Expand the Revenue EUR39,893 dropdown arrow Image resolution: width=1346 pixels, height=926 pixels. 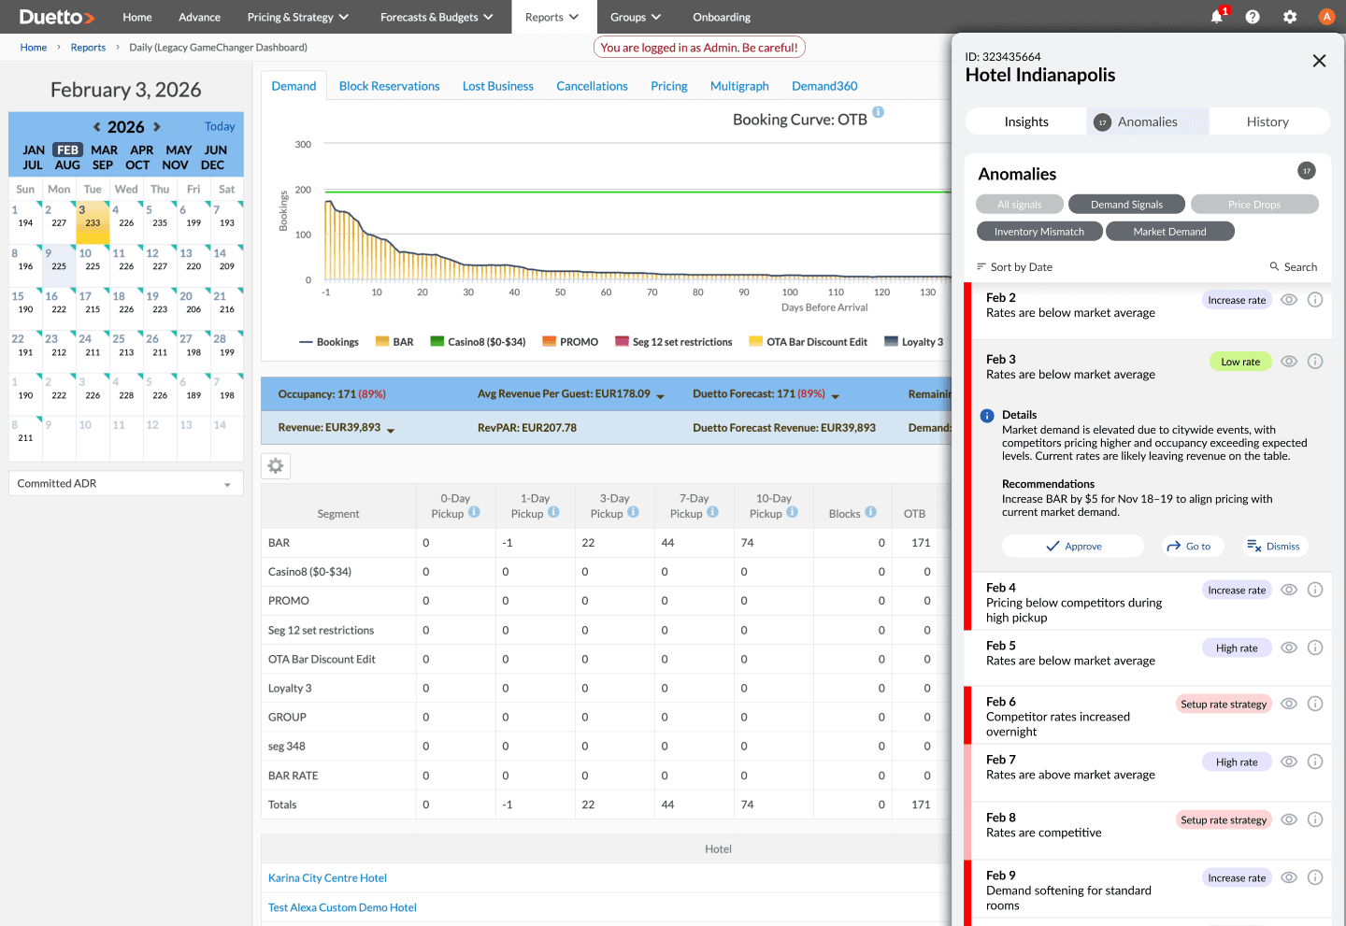[x=391, y=430]
